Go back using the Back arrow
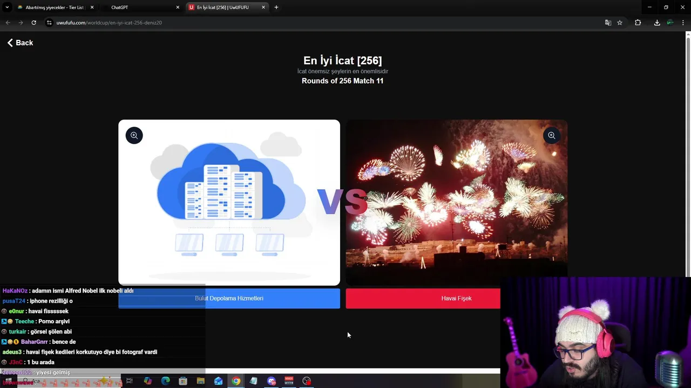 click(20, 43)
